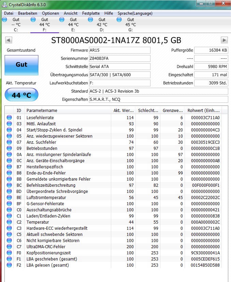Click the Schlecht... column header
231x282 pixels.
coord(148,110)
